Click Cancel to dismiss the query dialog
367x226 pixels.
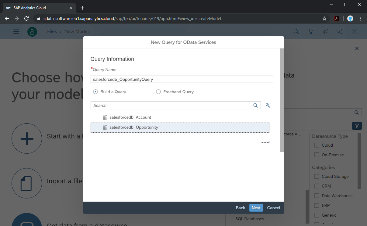tap(273, 208)
